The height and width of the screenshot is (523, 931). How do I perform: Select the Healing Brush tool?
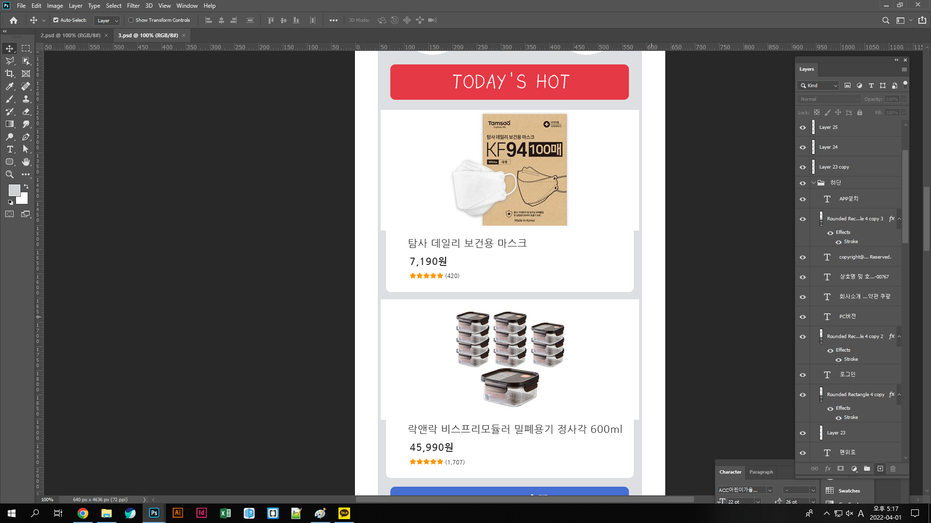tap(26, 86)
